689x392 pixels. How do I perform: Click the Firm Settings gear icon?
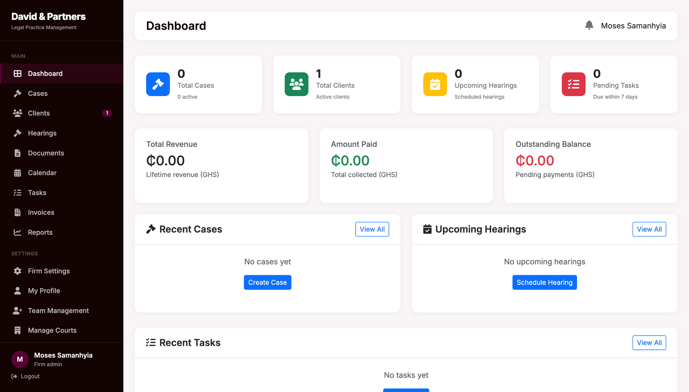[x=18, y=271]
